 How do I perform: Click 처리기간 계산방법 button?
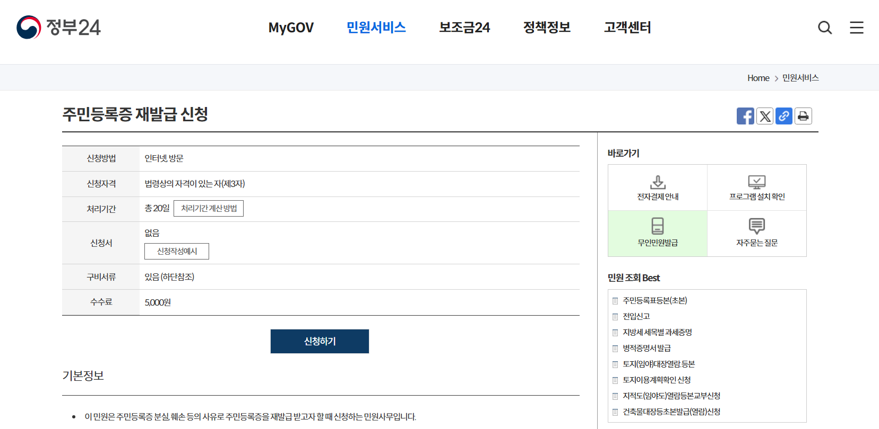coord(209,208)
